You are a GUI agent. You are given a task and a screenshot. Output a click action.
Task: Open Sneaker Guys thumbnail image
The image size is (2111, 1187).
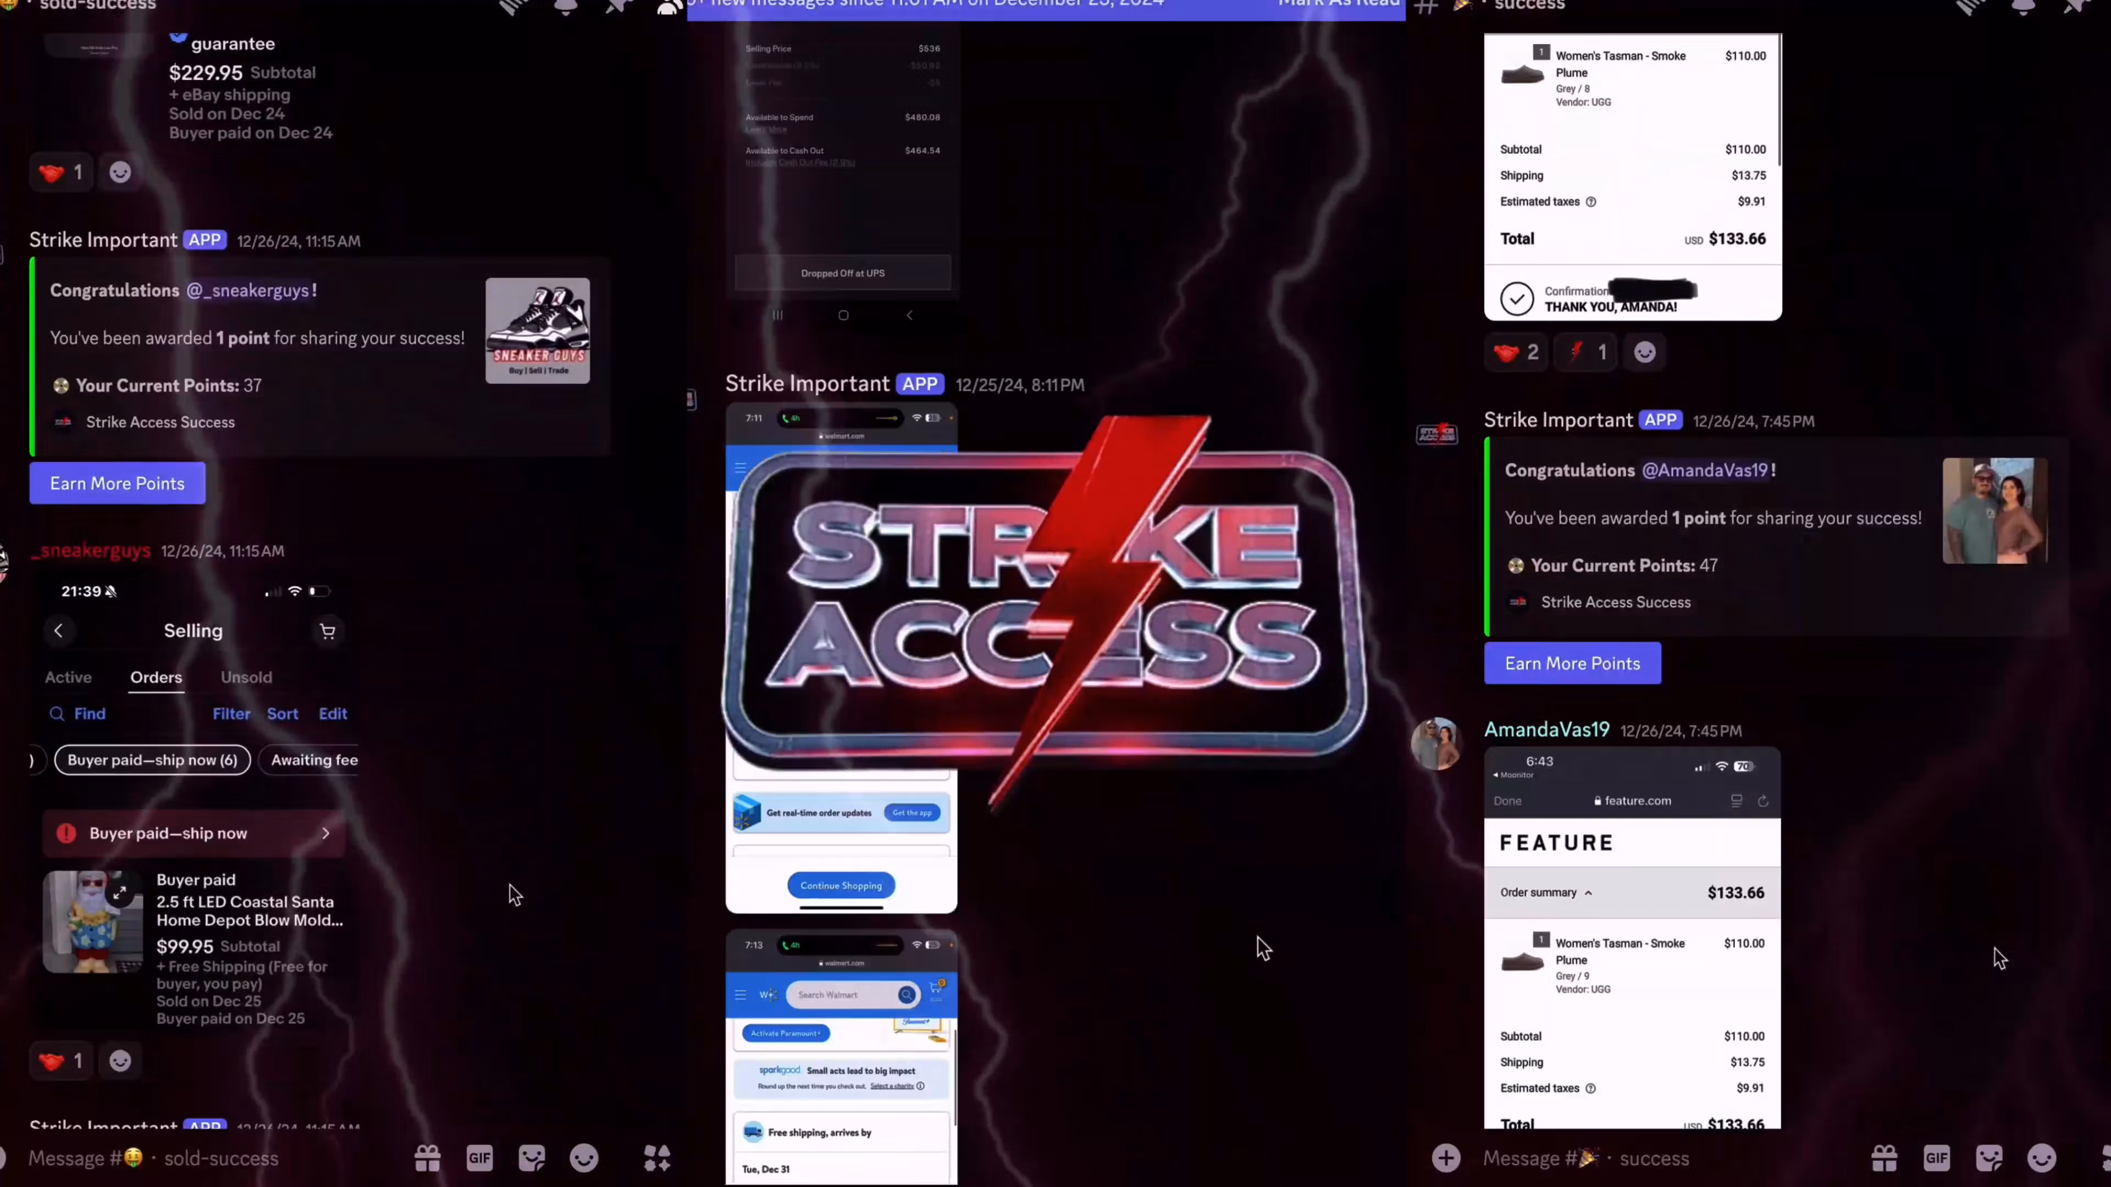tap(537, 330)
